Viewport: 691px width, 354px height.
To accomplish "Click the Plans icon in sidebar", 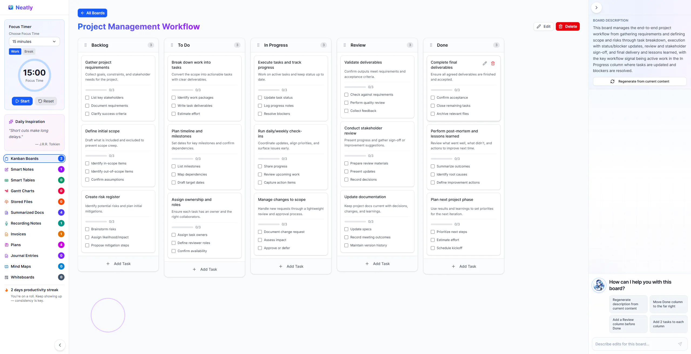I will point(6,245).
